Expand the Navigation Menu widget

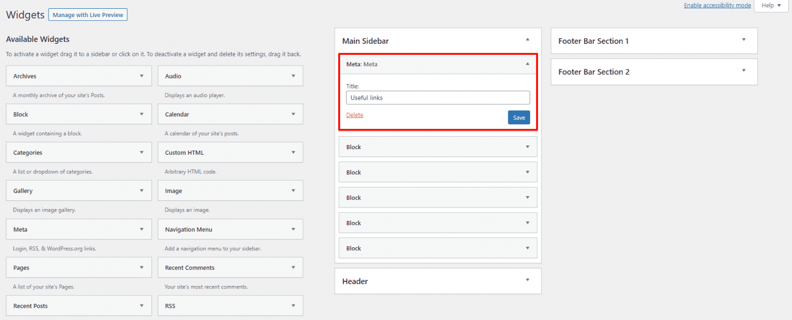pyautogui.click(x=293, y=229)
